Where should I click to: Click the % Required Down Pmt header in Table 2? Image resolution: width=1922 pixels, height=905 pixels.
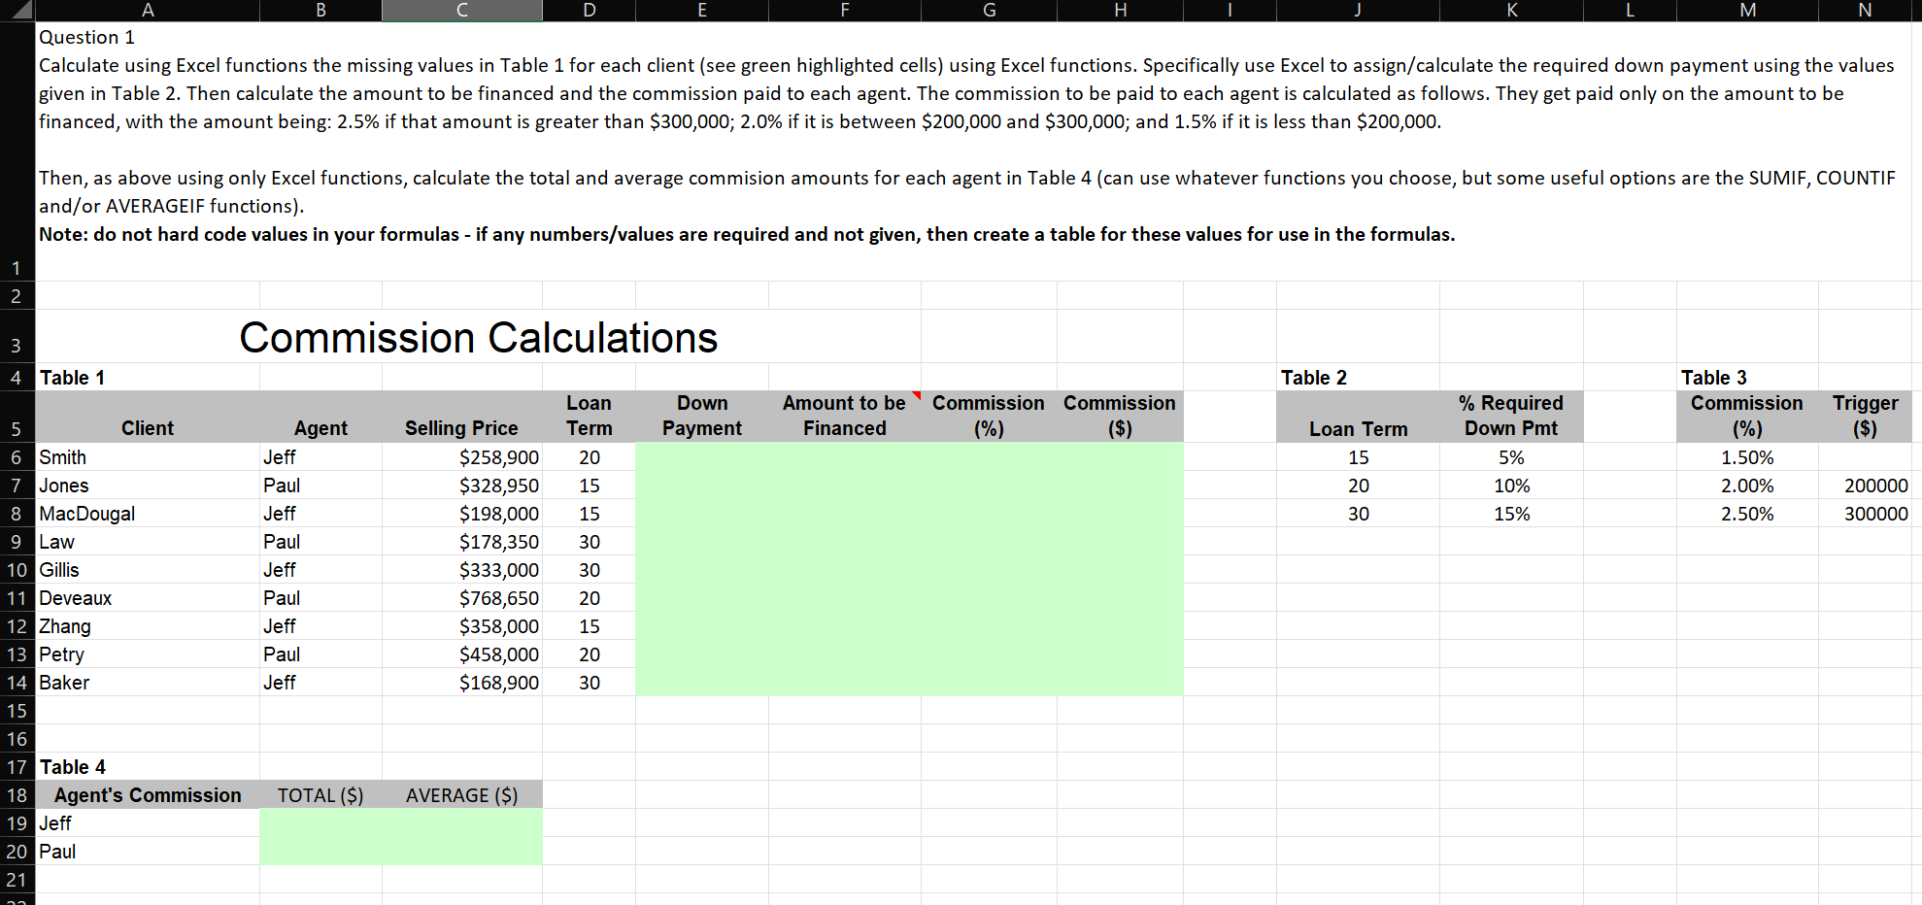point(1510,417)
